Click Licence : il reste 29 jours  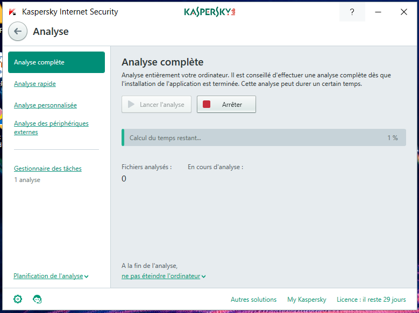371,300
